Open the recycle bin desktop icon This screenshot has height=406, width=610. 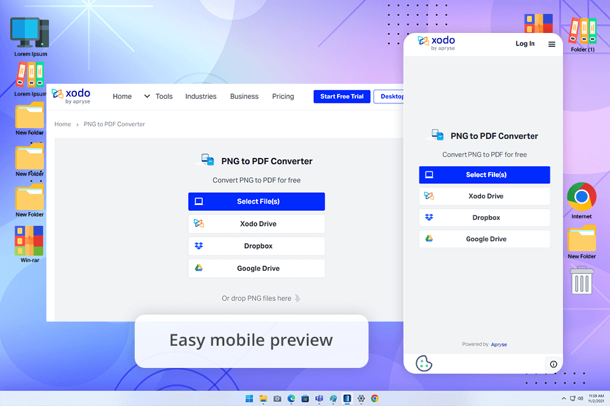581,280
